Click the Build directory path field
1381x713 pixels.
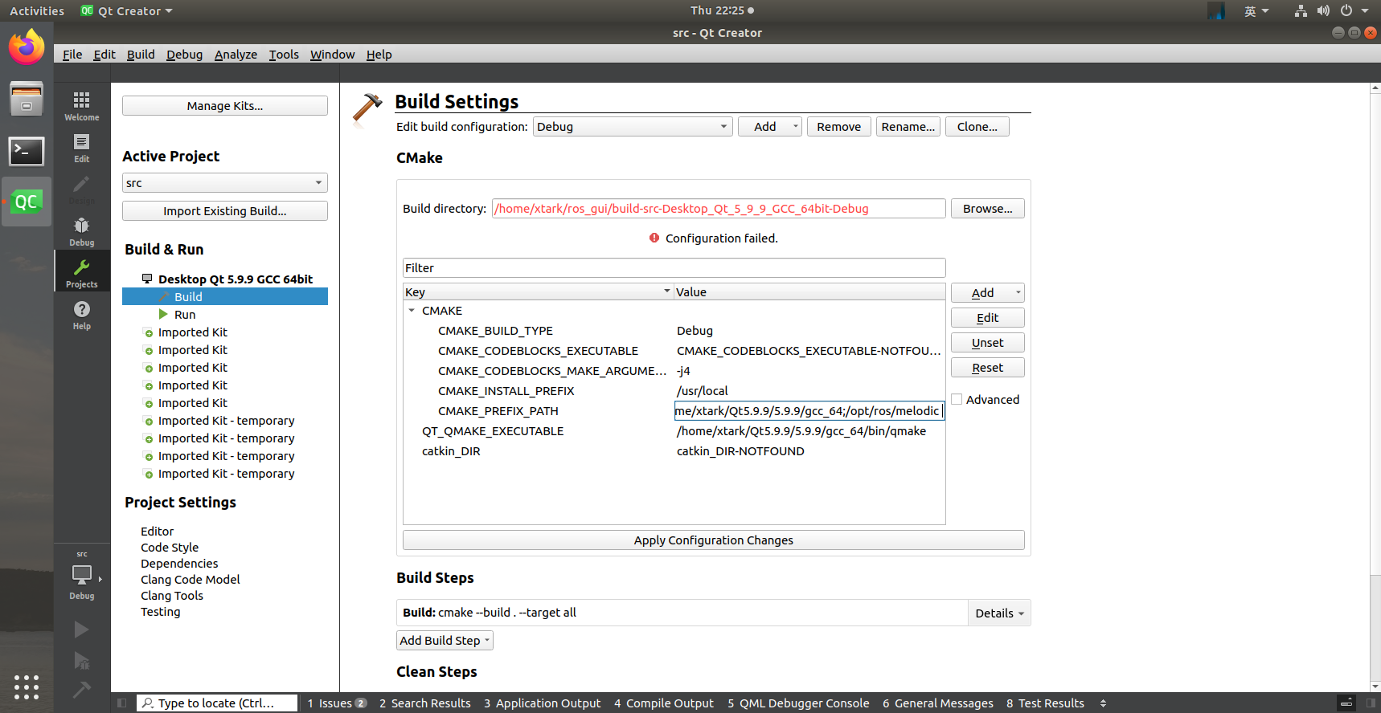[x=719, y=209]
